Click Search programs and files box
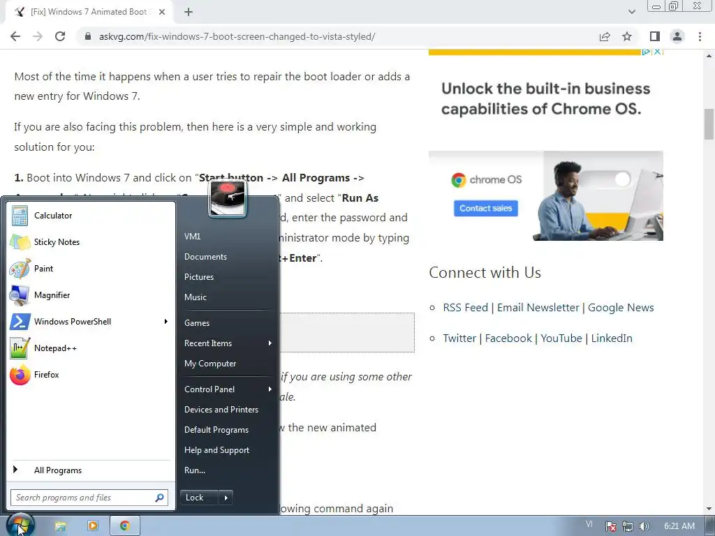This screenshot has height=536, width=715. point(89,498)
